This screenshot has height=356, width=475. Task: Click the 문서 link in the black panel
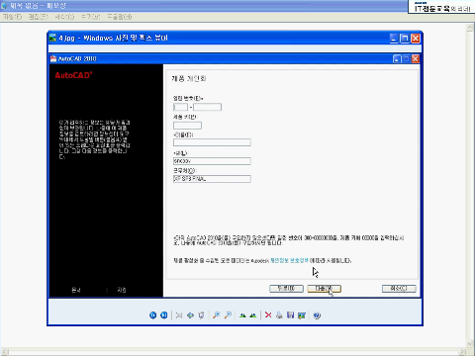point(76,290)
